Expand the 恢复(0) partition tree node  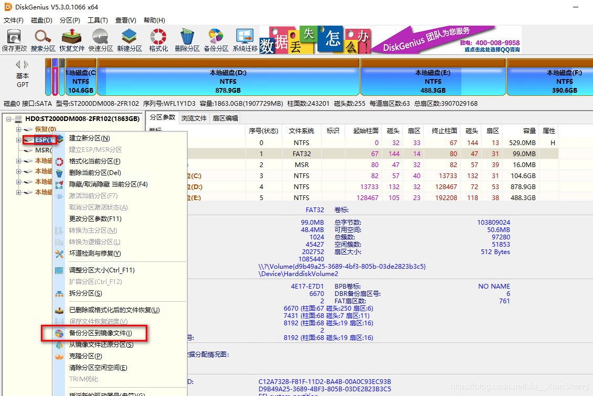(x=18, y=129)
